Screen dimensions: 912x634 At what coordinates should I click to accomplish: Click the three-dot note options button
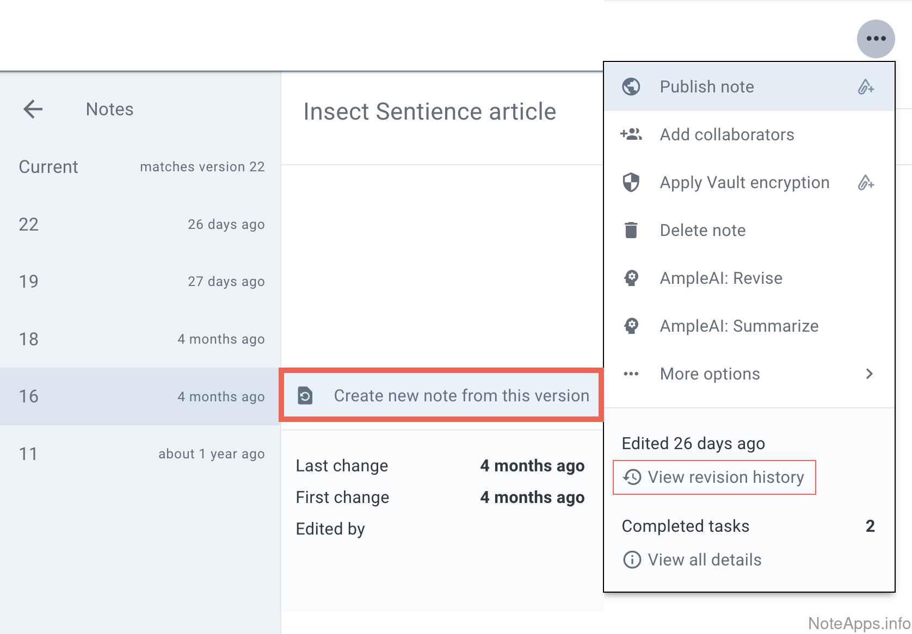pos(876,39)
